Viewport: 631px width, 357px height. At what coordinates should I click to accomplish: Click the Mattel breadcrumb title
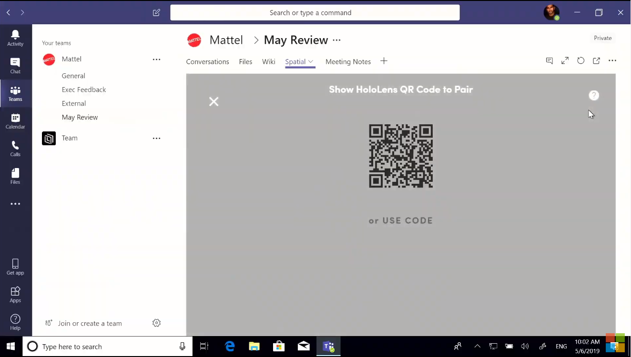pyautogui.click(x=226, y=40)
